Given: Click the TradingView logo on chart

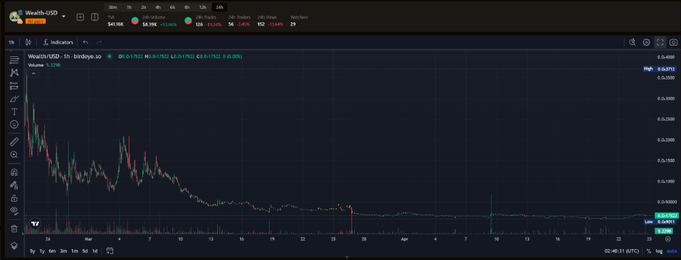Looking at the screenshot, I should [35, 224].
